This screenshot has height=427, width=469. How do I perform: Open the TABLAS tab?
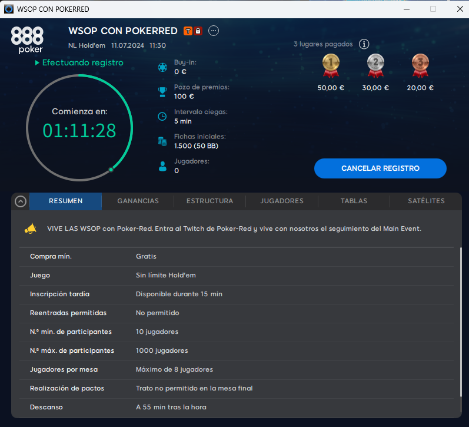(x=354, y=201)
